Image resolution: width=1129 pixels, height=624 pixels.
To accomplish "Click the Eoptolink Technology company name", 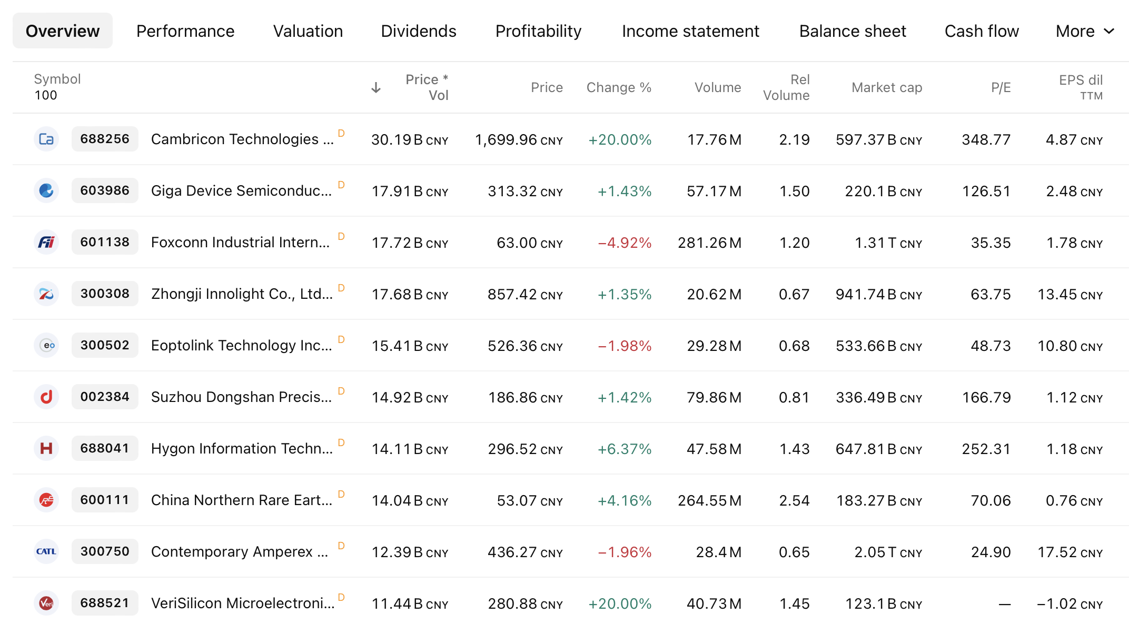I will (241, 345).
